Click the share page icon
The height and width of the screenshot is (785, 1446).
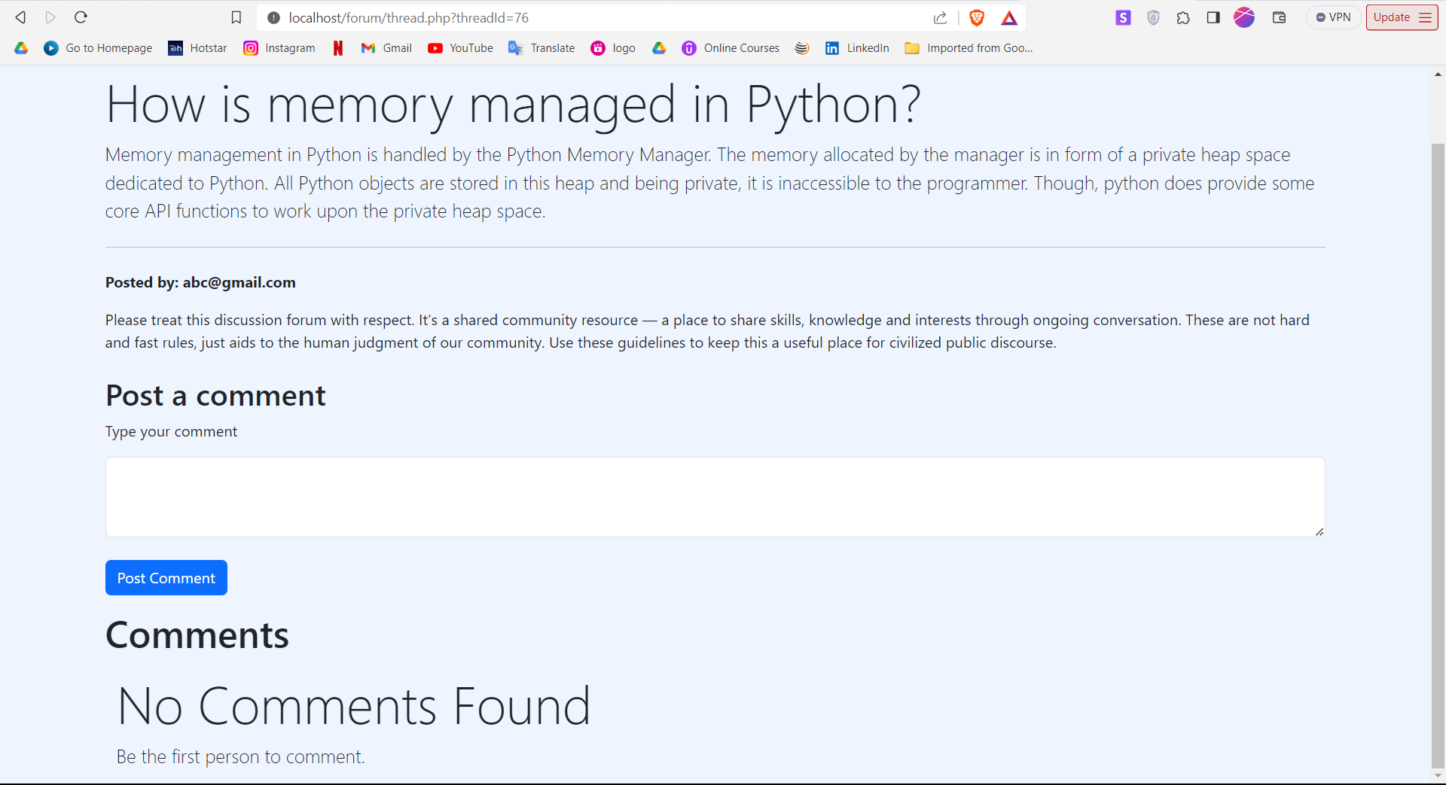pyautogui.click(x=940, y=18)
